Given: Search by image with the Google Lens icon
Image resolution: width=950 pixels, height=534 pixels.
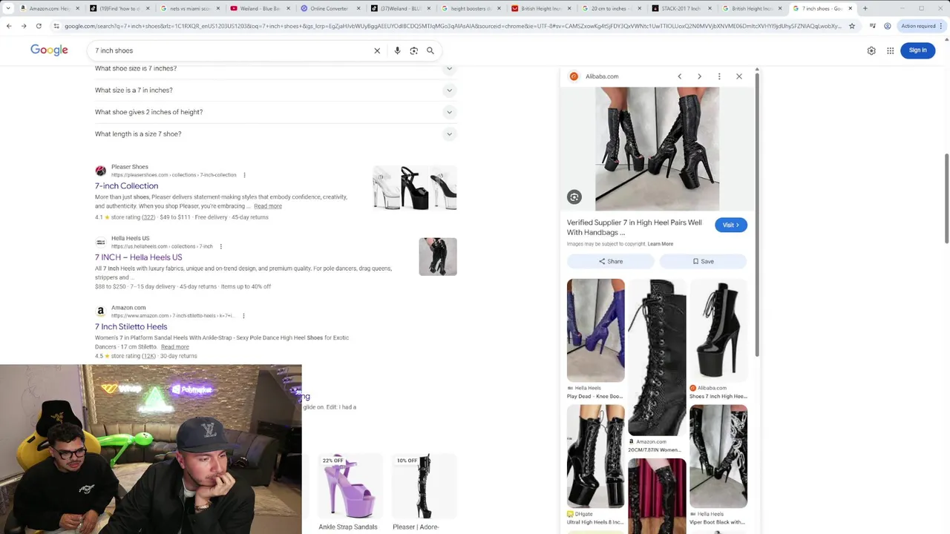Looking at the screenshot, I should coord(413,50).
